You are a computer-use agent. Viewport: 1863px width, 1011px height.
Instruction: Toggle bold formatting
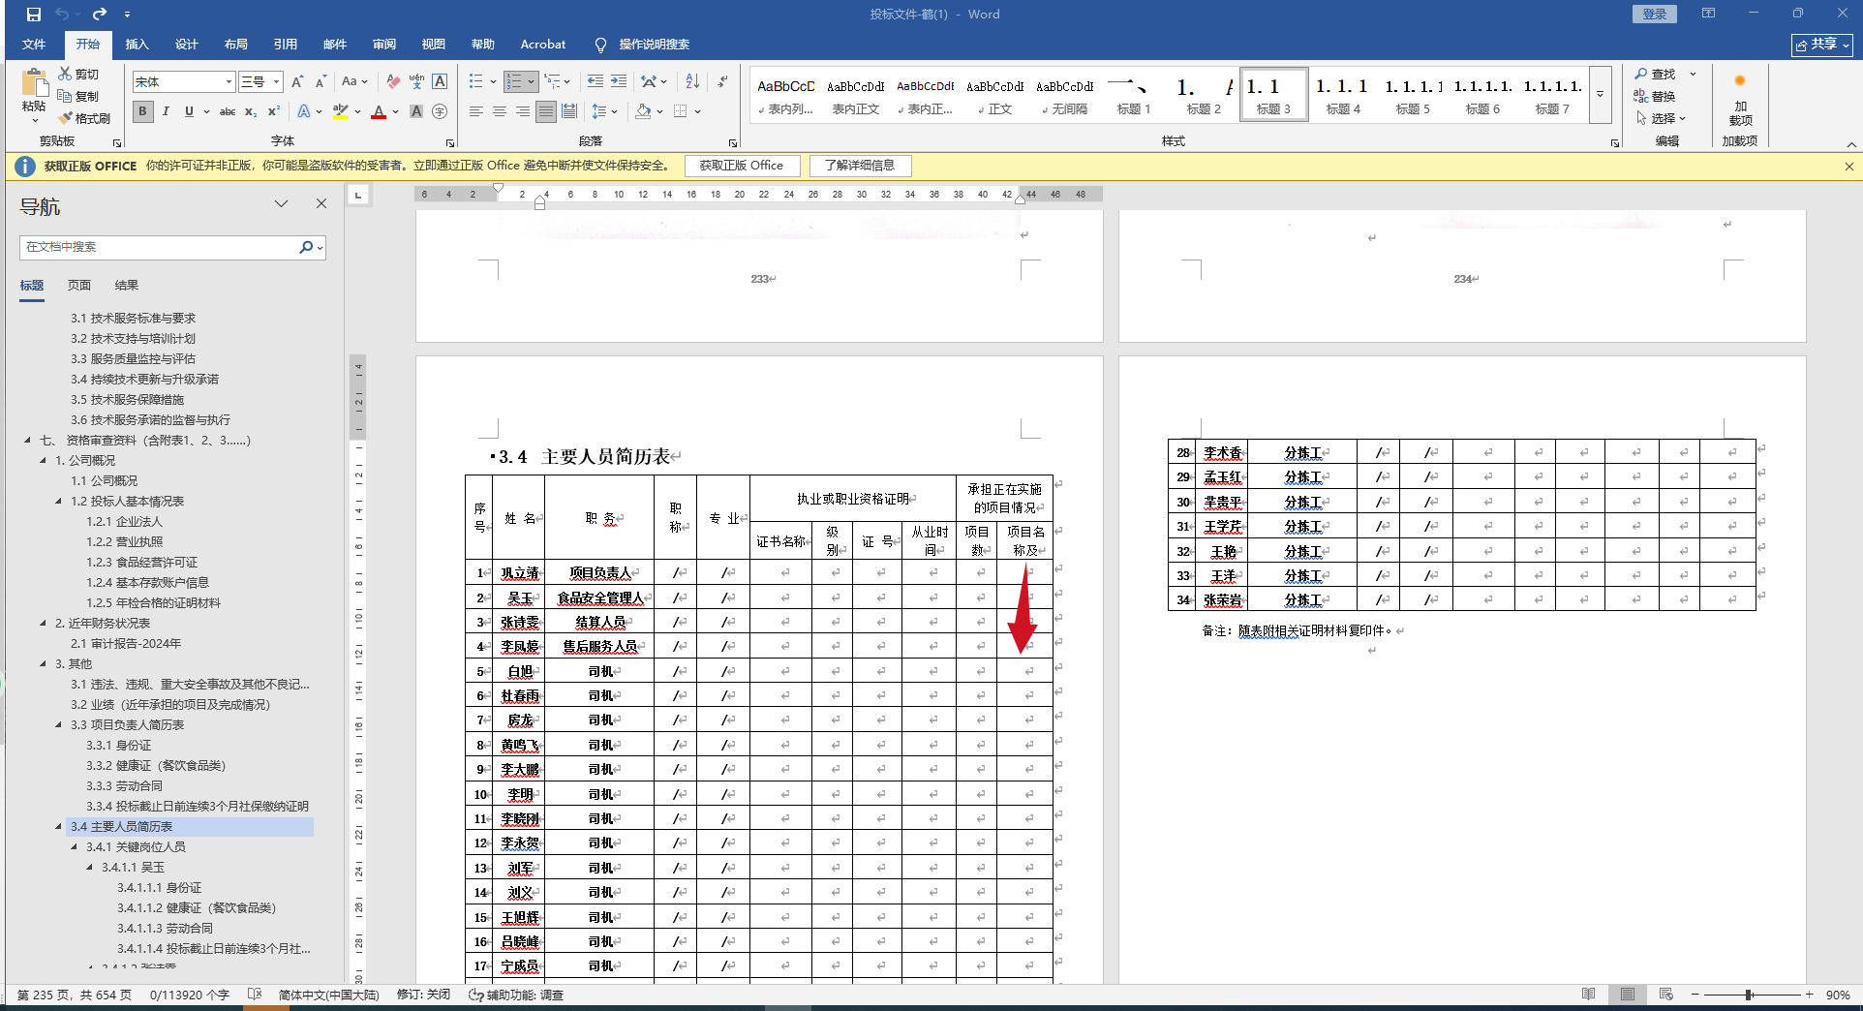(142, 111)
